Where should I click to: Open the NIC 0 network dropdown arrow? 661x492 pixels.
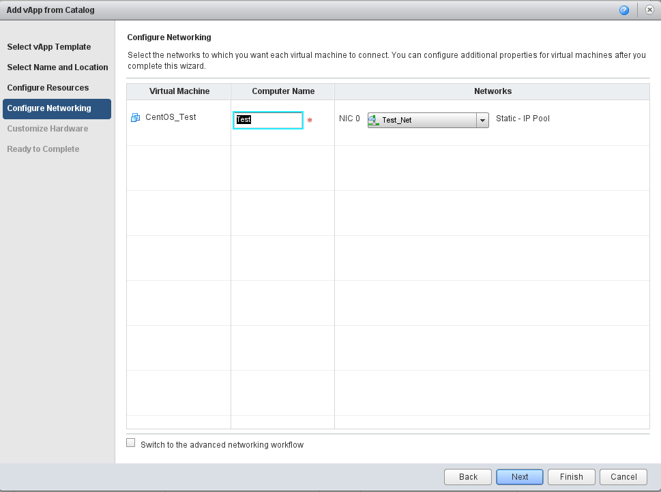point(482,121)
